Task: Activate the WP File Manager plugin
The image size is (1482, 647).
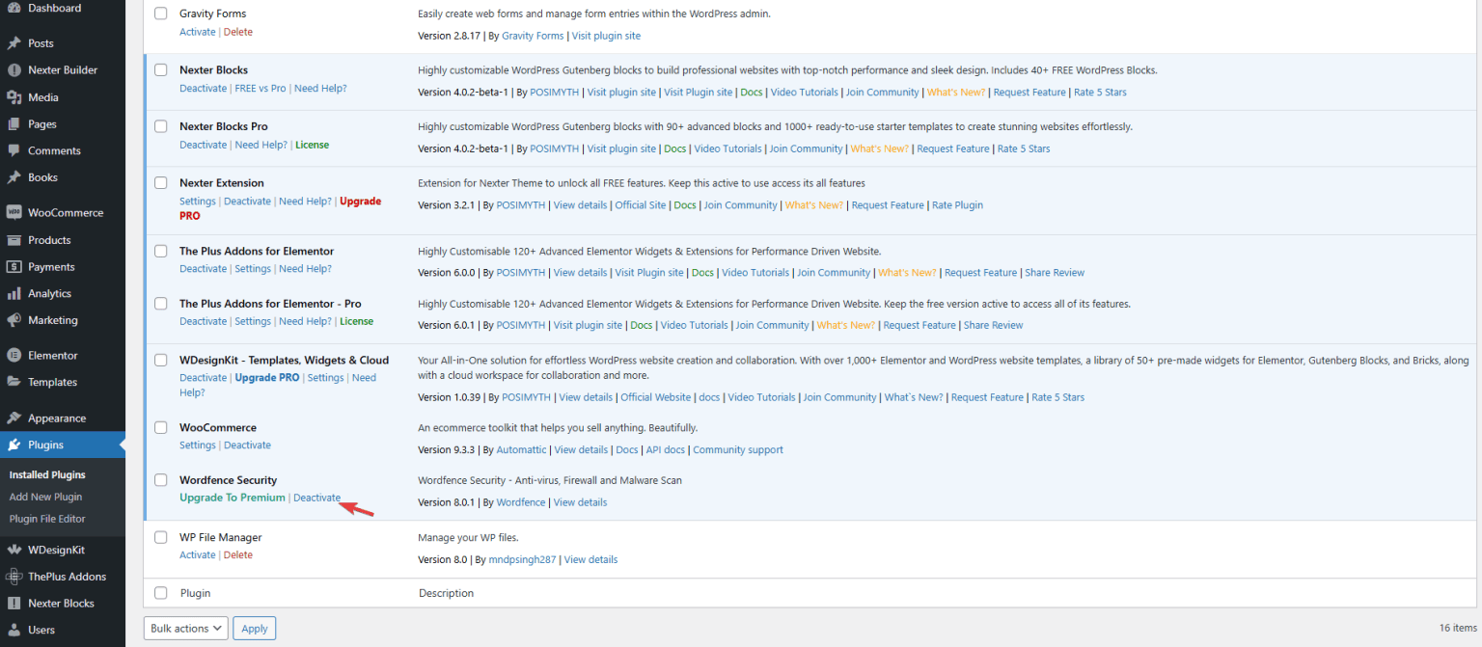Action: coord(197,555)
